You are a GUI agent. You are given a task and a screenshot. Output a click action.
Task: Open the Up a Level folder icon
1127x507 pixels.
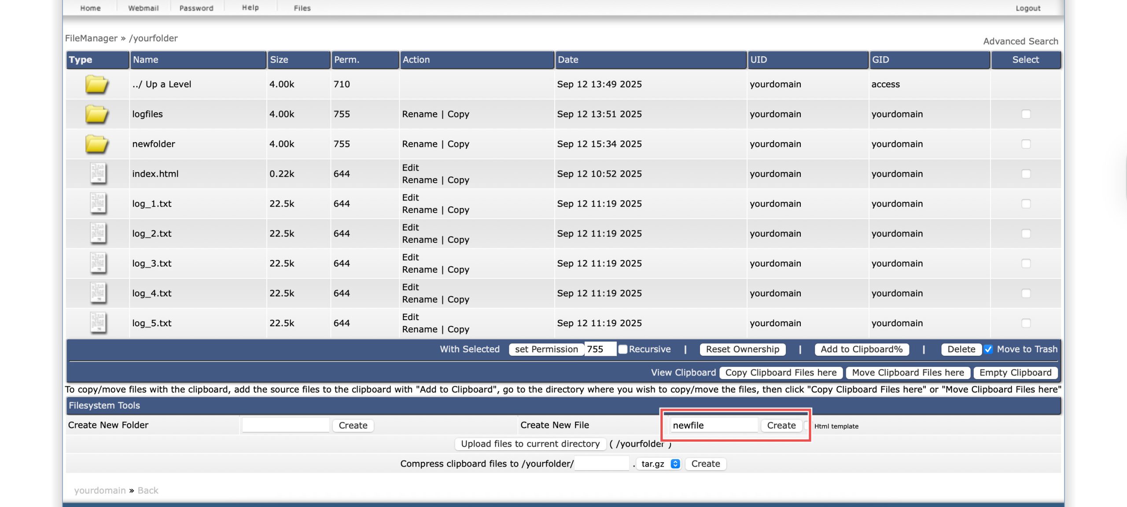click(x=97, y=84)
